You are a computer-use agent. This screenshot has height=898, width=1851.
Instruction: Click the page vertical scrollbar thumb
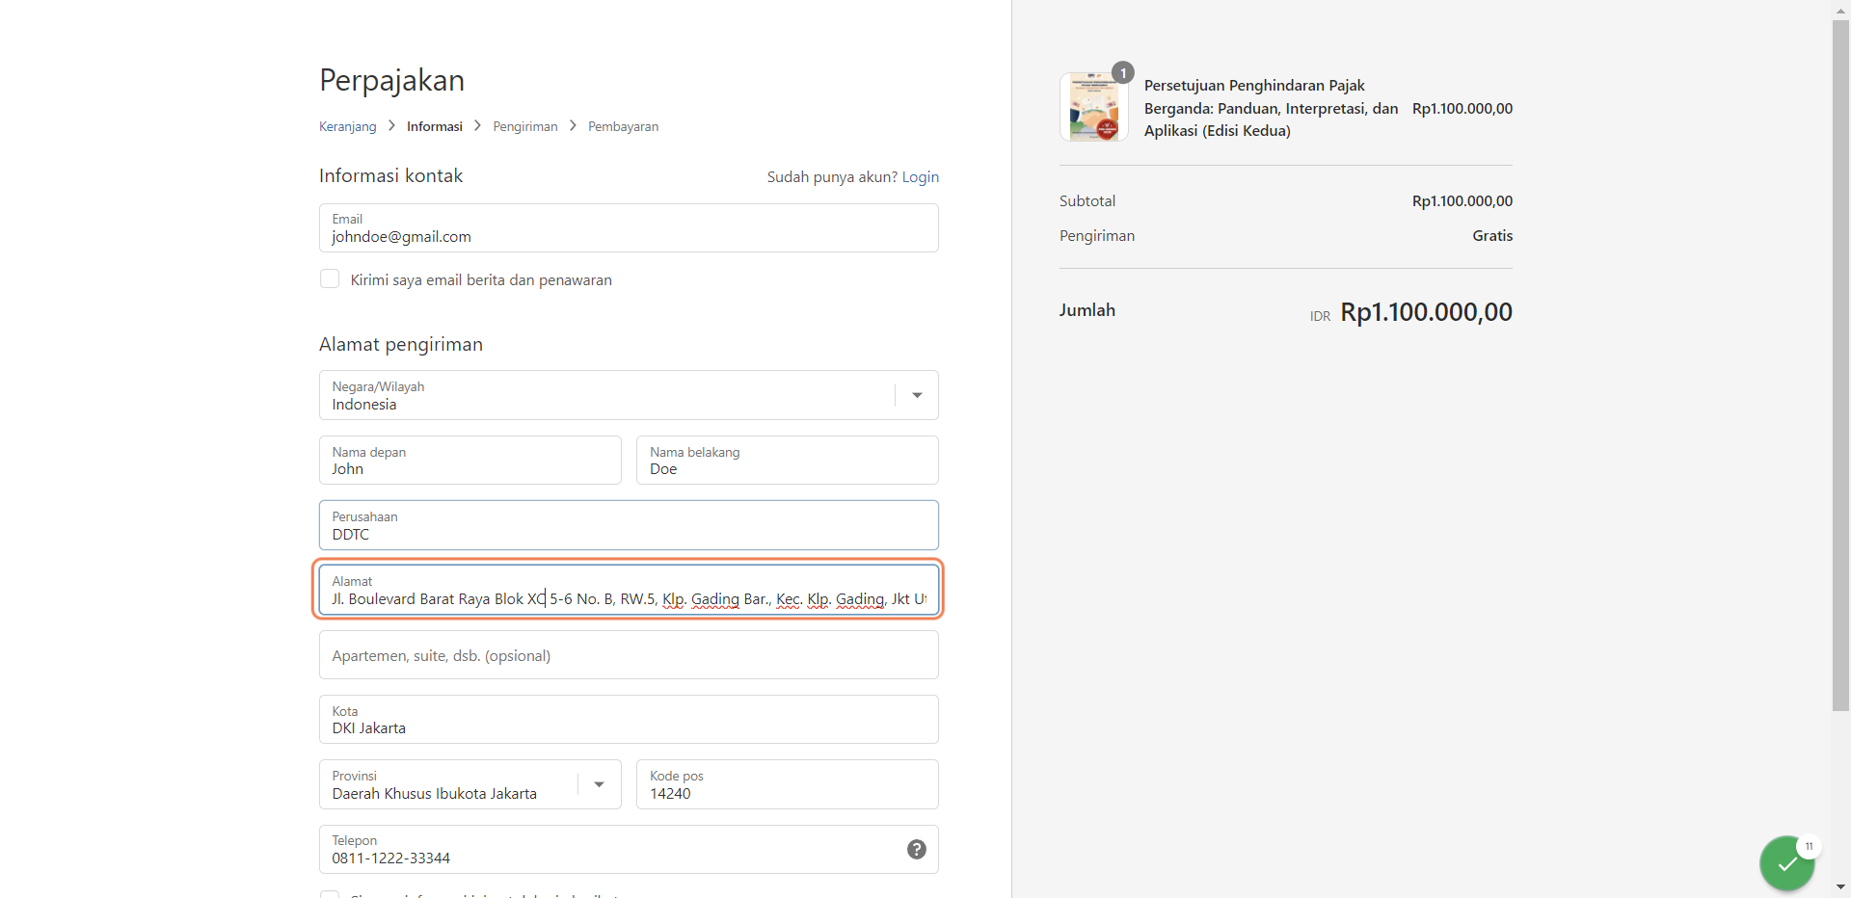(1840, 366)
